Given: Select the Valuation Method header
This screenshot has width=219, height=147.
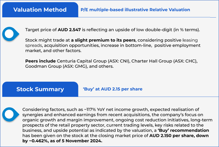Looking at the screenshot, I should pyautogui.click(x=40, y=10).
